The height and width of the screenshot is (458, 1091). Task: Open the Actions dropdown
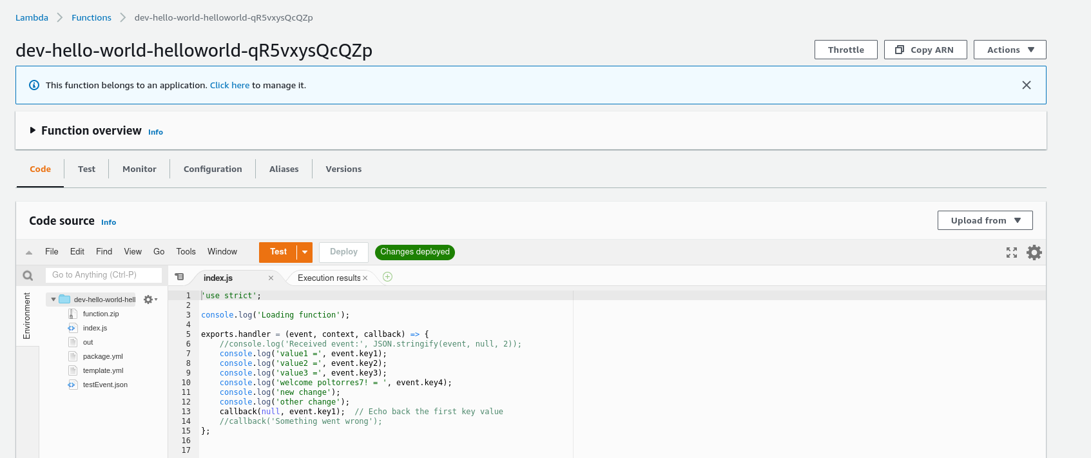[1010, 50]
